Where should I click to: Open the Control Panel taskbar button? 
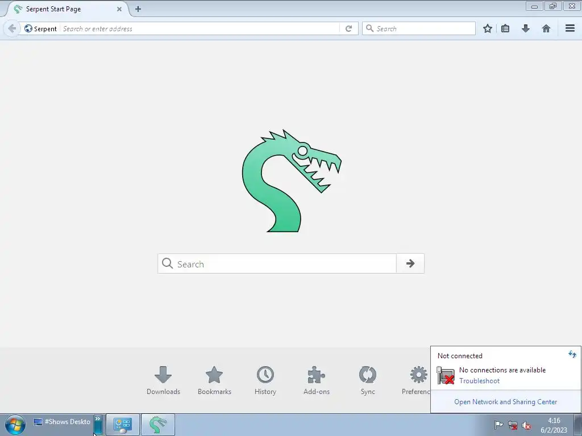click(x=123, y=425)
